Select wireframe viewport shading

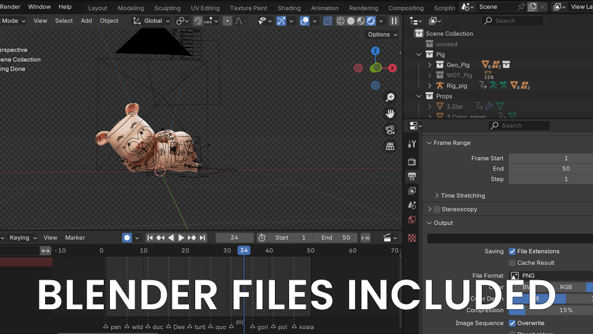(x=340, y=21)
